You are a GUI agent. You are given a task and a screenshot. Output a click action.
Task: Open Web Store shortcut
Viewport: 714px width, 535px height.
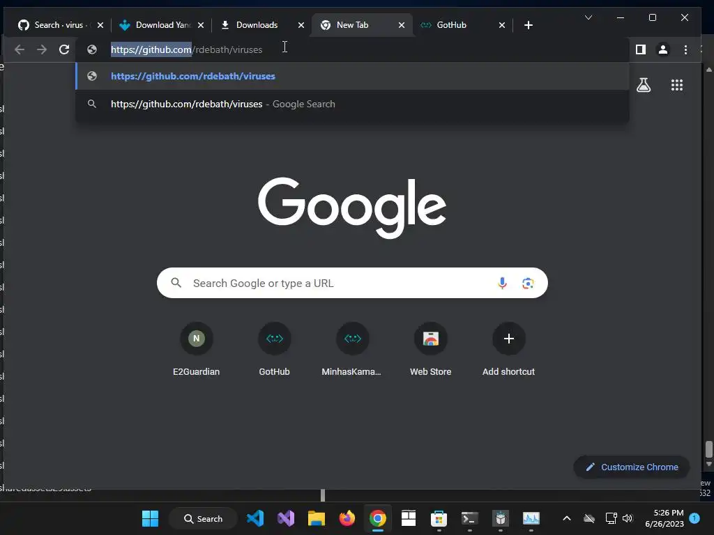point(430,350)
